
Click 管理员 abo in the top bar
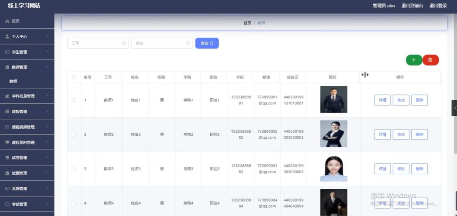(x=384, y=6)
